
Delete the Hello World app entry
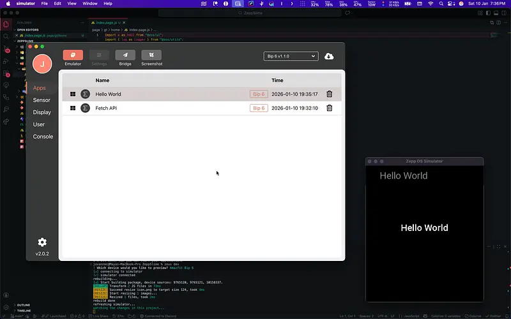[x=329, y=94]
